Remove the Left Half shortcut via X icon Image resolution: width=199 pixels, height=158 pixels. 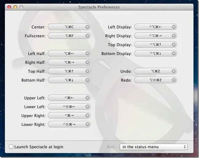click(x=87, y=53)
